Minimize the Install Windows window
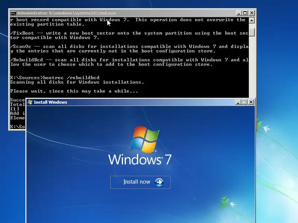This screenshot has width=298, height=223. tap(238, 102)
